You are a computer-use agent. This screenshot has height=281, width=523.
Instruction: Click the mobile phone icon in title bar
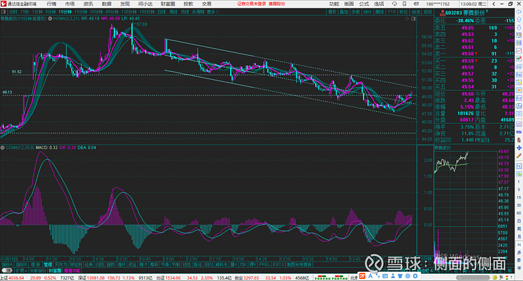pyautogui.click(x=404, y=4)
